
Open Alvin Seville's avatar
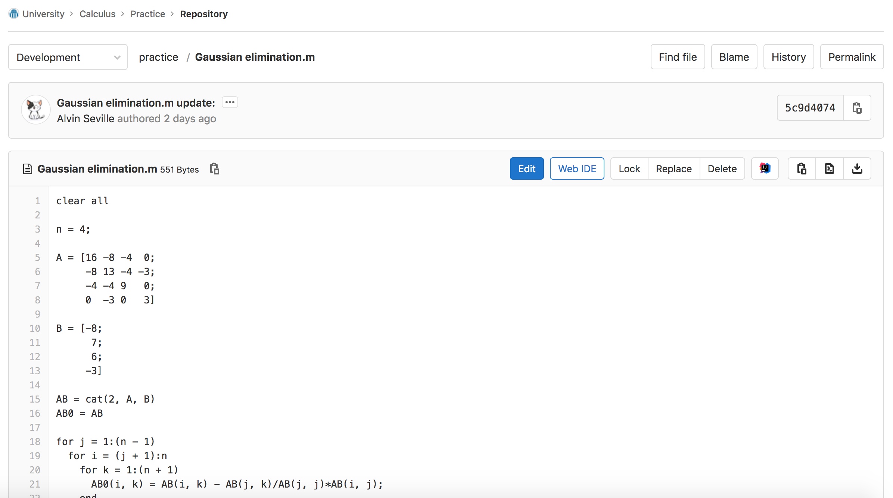coord(36,110)
